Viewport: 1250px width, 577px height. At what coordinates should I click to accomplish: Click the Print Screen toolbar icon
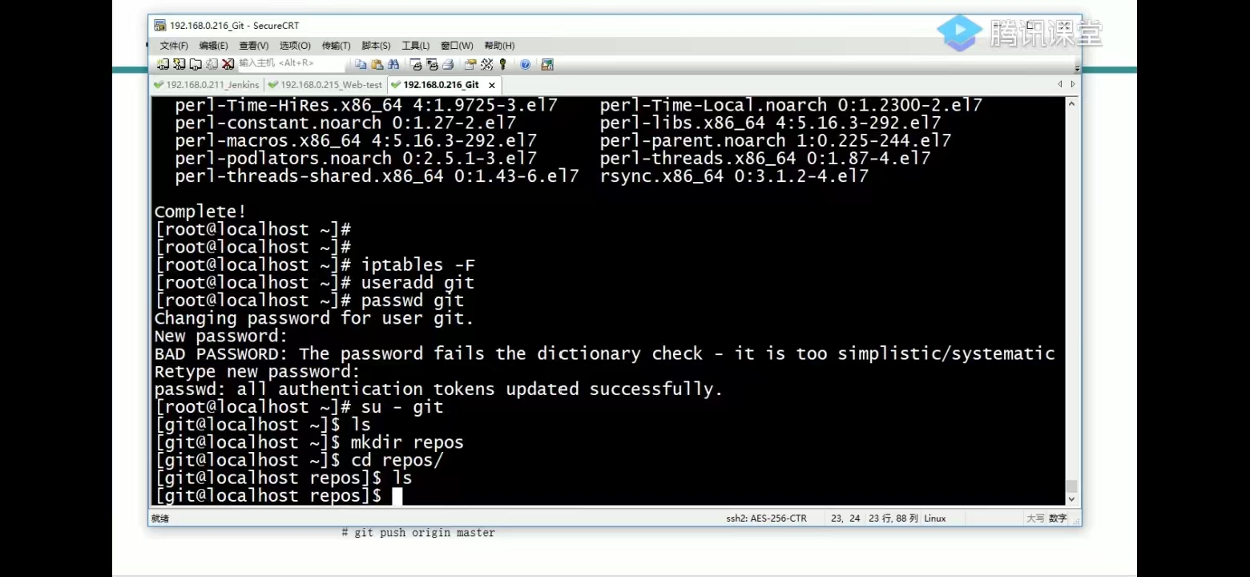[416, 64]
